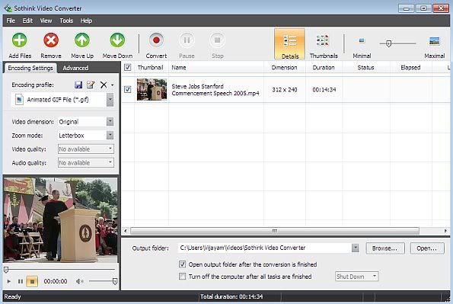Click the Sothink Video Converter title bar icon
Viewport: 453px width, 304px height.
pos(8,8)
